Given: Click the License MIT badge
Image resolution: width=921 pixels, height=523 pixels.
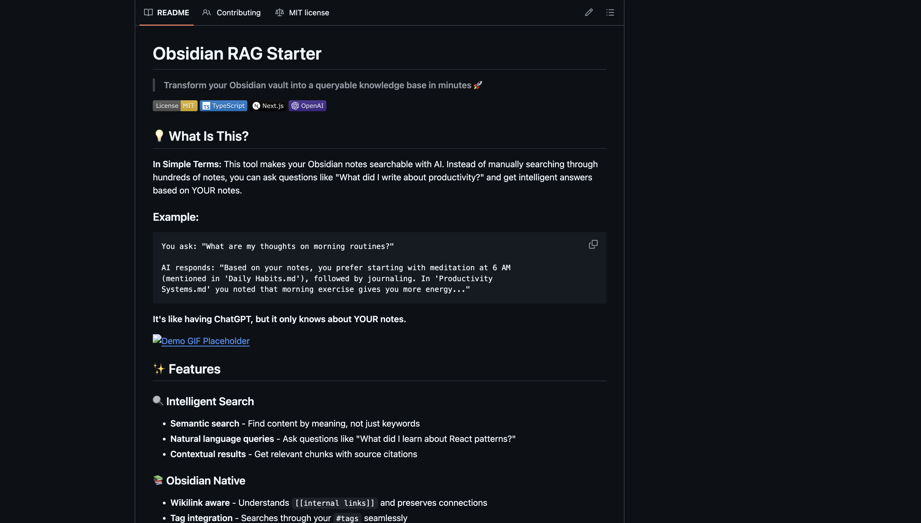Looking at the screenshot, I should [175, 105].
